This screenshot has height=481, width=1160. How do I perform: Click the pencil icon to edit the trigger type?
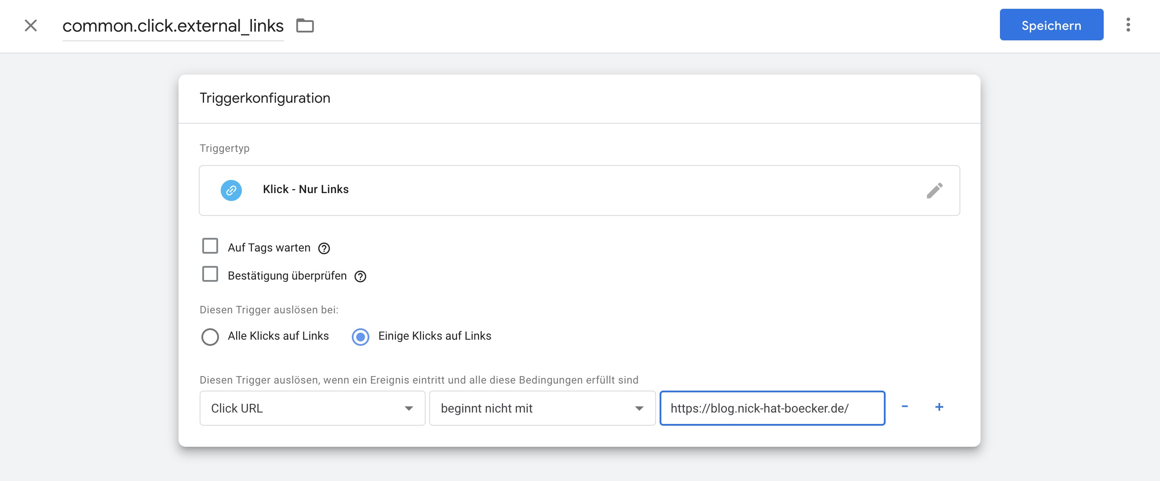(x=934, y=190)
